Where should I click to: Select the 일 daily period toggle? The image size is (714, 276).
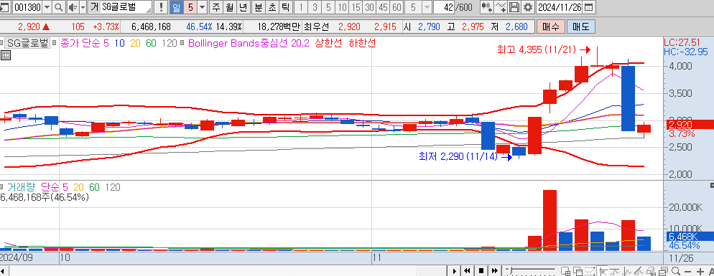(176, 7)
